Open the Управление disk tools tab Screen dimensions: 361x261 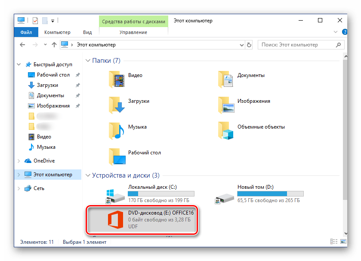tap(133, 32)
